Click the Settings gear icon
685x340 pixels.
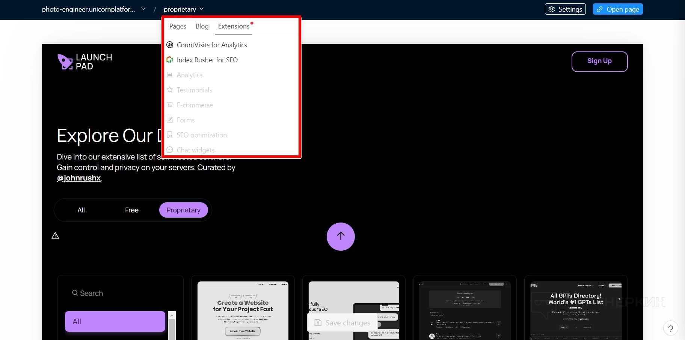[x=552, y=9]
